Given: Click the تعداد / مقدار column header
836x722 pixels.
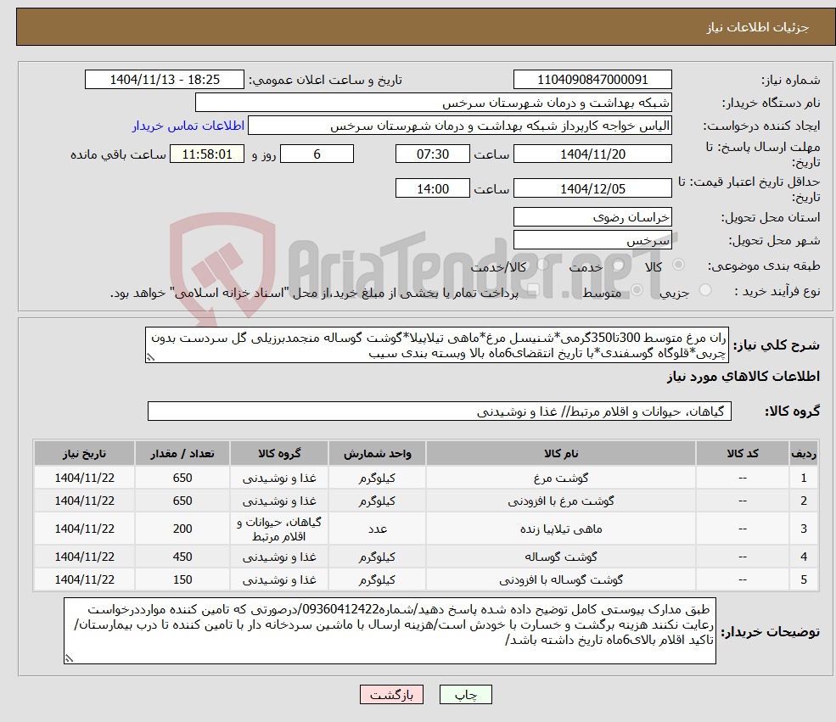Looking at the screenshot, I should tap(182, 453).
